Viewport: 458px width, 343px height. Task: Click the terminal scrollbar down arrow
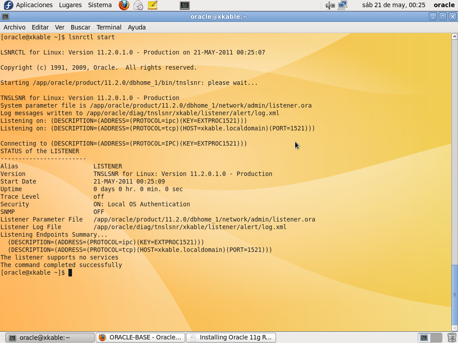[454, 328]
